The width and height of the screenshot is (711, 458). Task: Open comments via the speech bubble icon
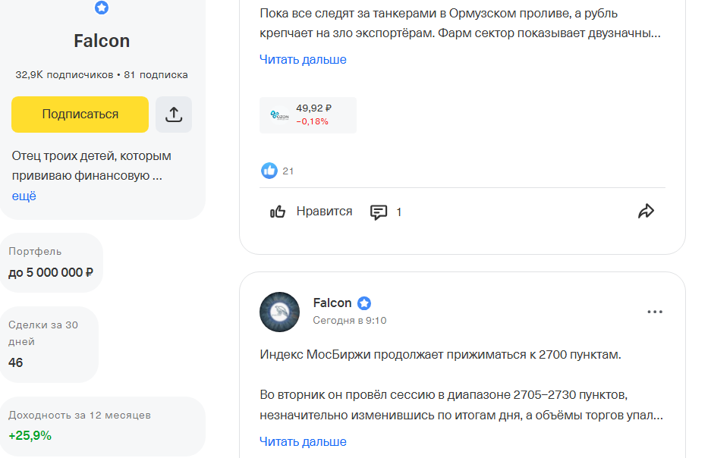tap(379, 212)
